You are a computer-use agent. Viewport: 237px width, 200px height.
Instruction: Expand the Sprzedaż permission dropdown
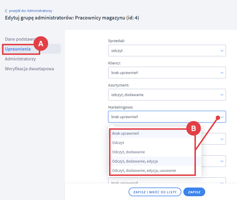click(x=167, y=51)
